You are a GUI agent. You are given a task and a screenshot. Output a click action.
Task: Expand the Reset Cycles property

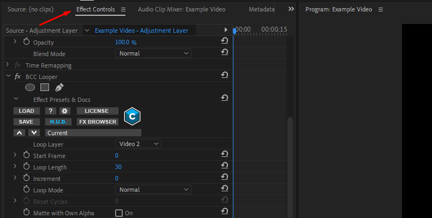[15, 201]
